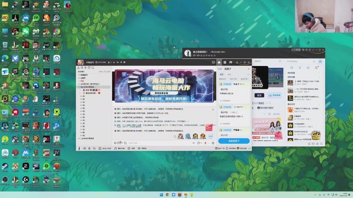
Task: Open the grid apps icon with red dot
Action: pyautogui.click(x=316, y=68)
